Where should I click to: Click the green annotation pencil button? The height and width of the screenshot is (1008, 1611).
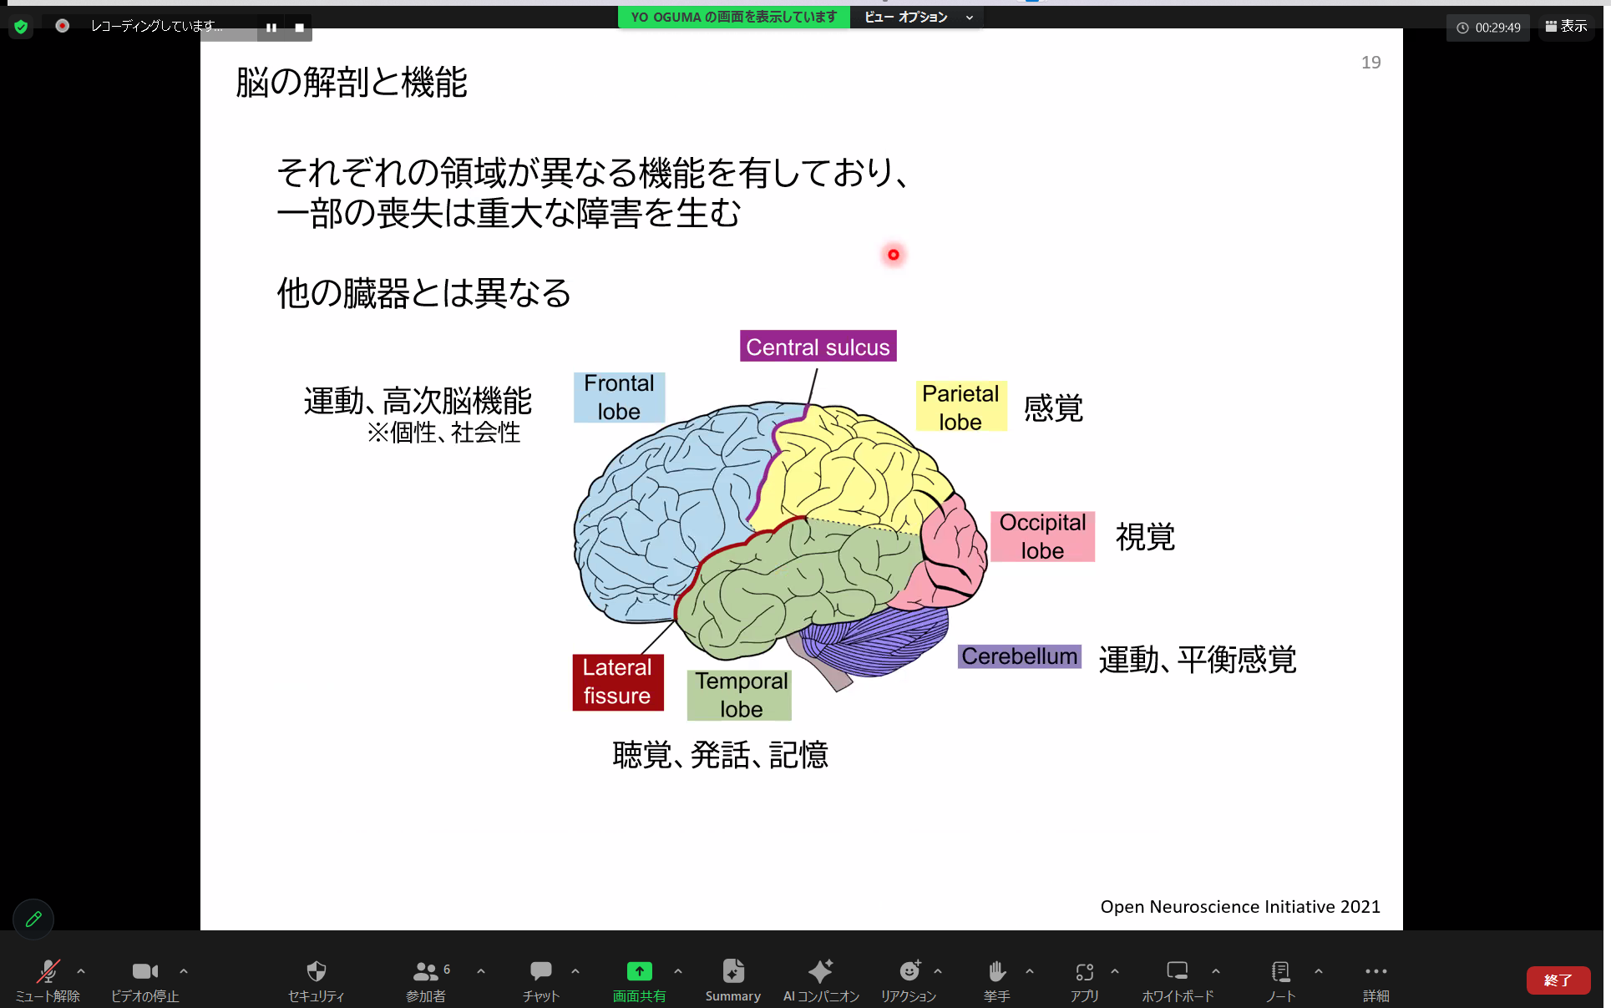33,919
